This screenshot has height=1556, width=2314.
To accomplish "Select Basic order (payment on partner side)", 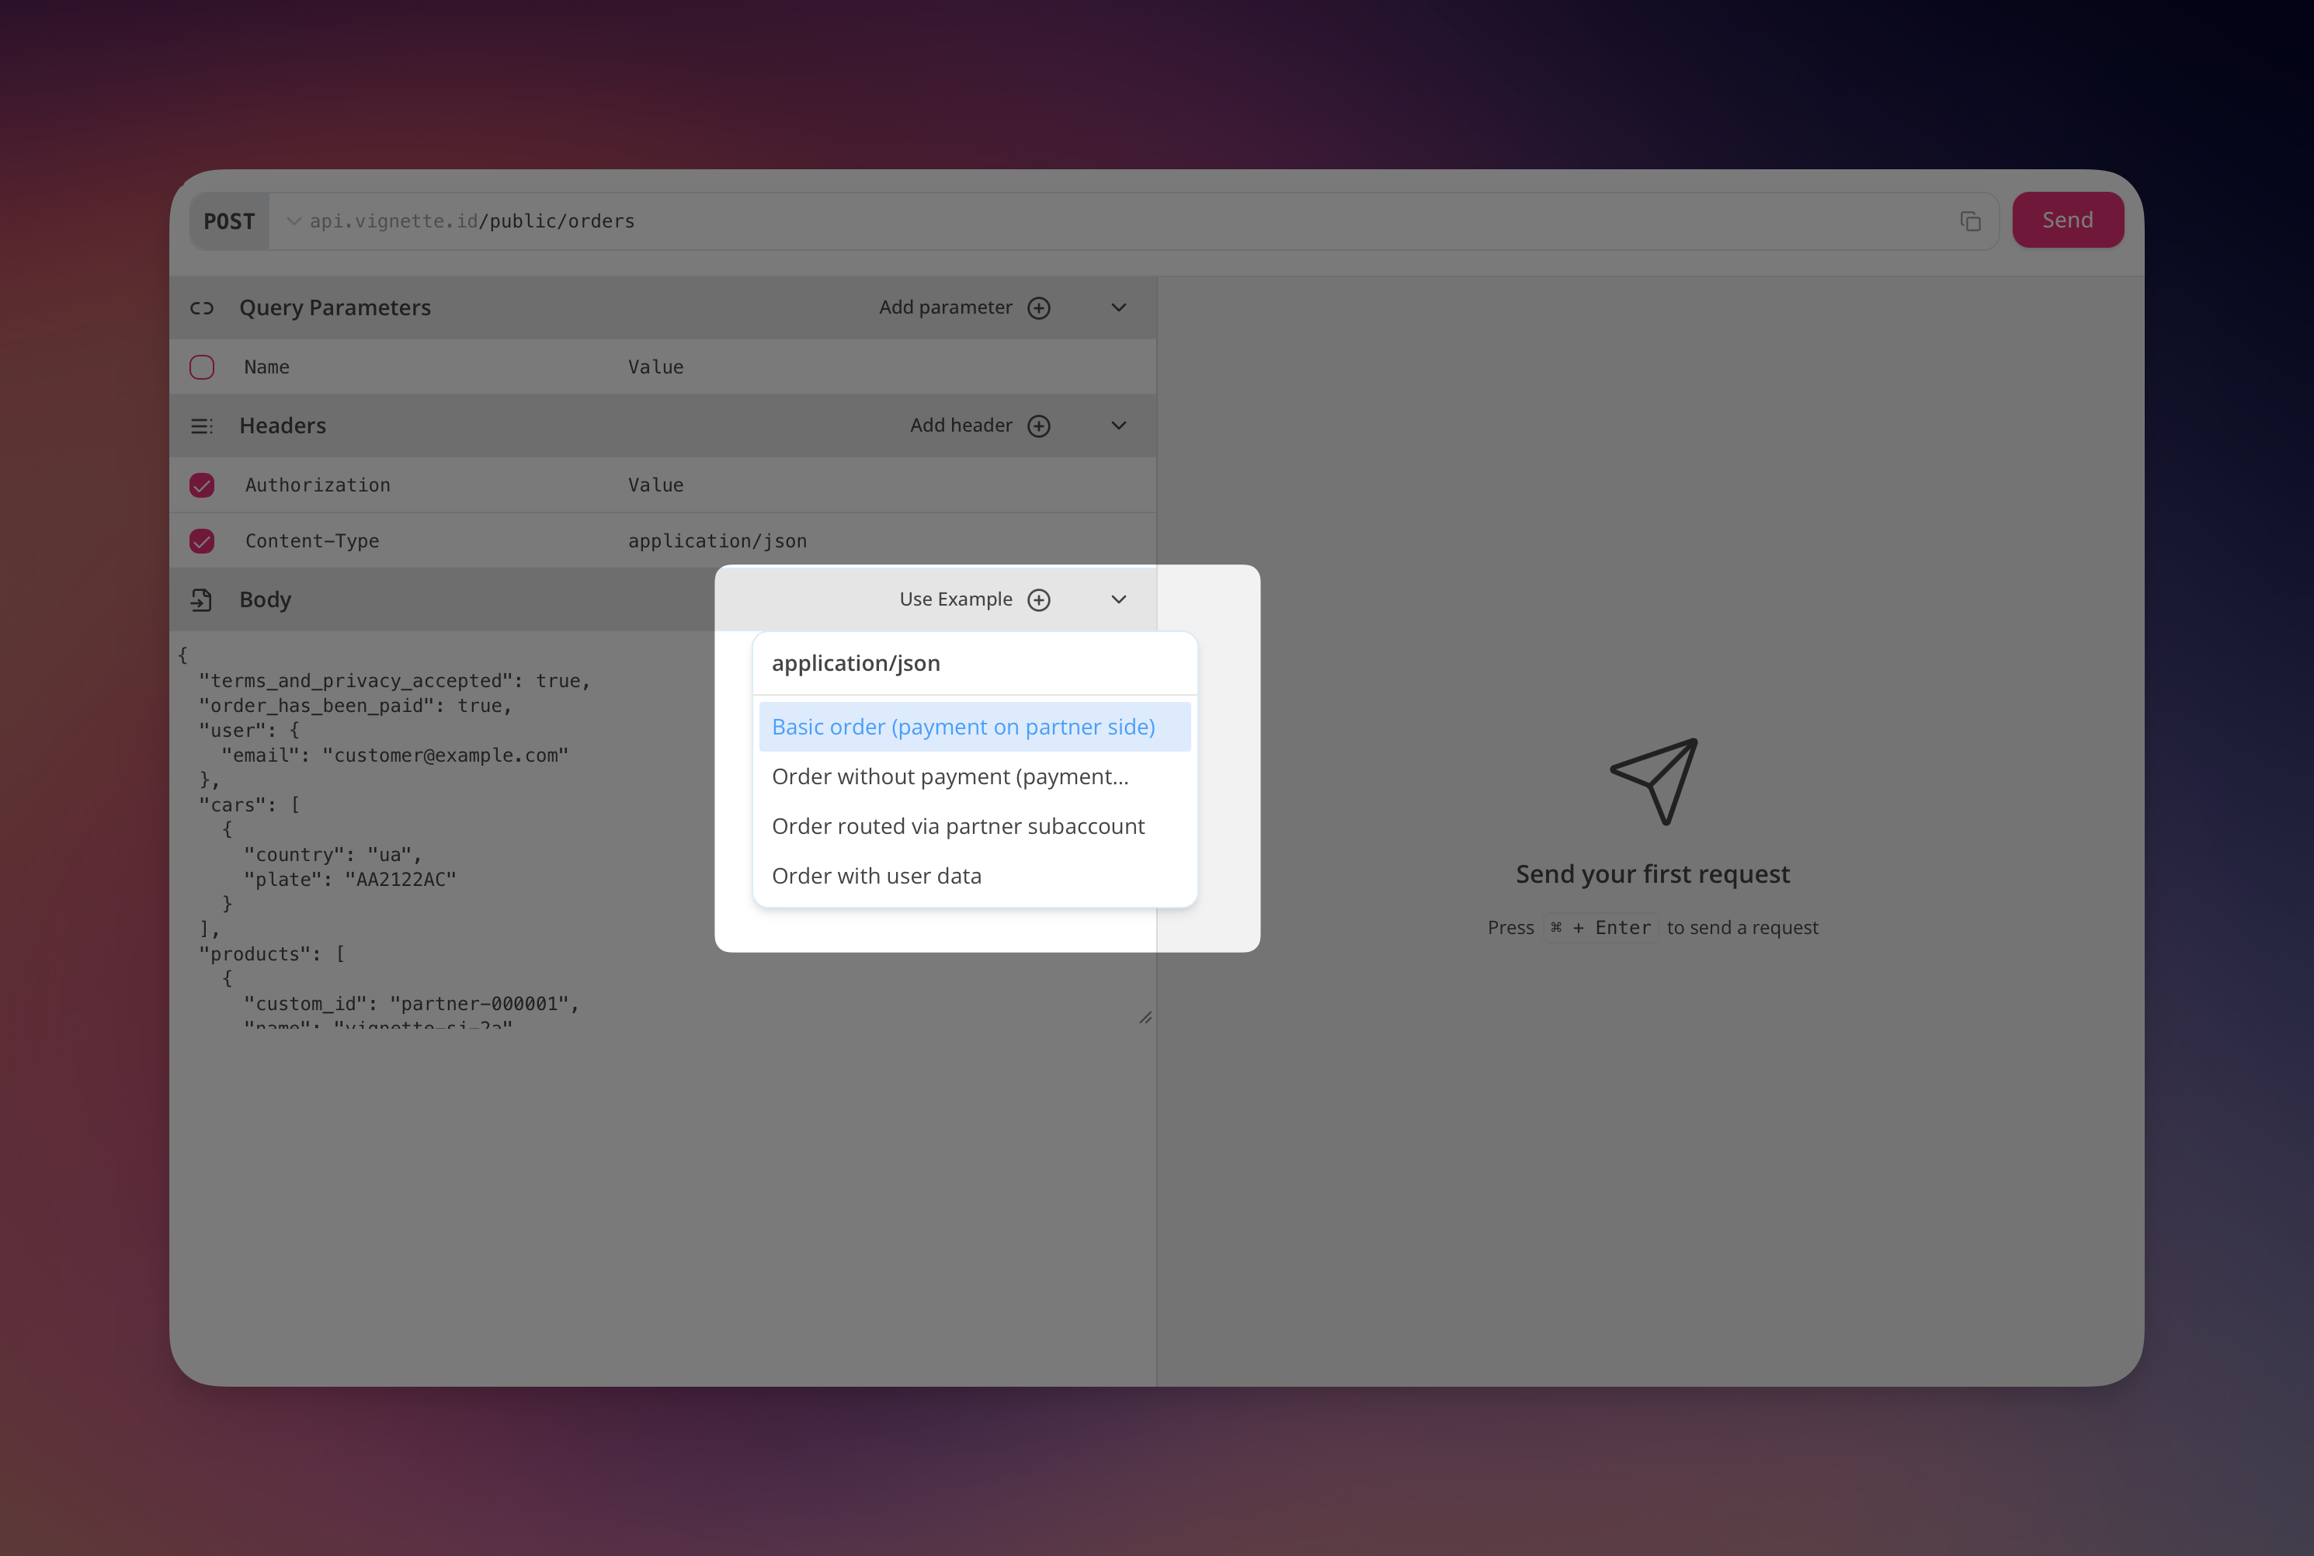I will tap(963, 727).
